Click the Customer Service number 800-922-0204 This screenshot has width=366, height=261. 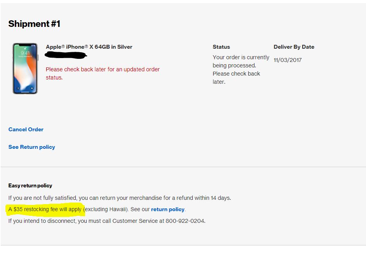click(185, 221)
